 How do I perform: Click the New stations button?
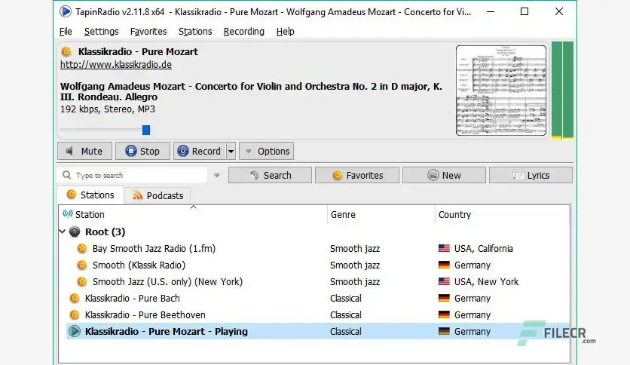pos(444,175)
